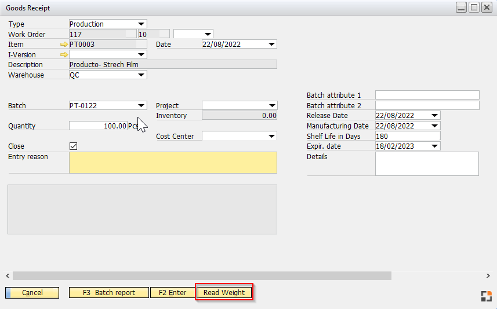Viewport: 497px width, 309px height.
Task: Click the Cancel button
Action: coord(32,293)
